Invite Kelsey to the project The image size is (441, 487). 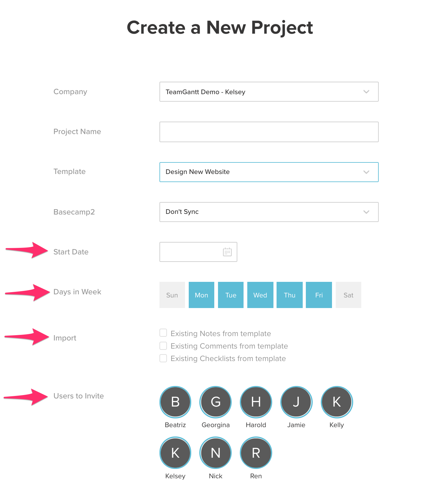175,453
